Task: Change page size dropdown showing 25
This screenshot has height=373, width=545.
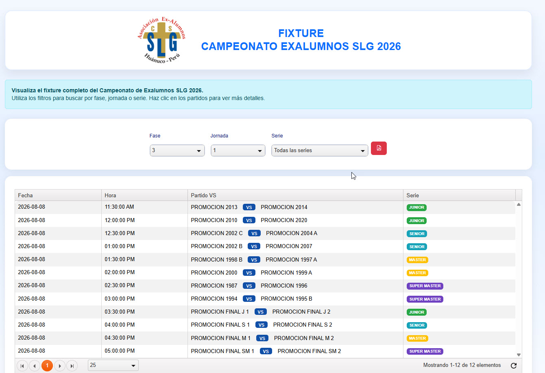Action: pos(113,365)
